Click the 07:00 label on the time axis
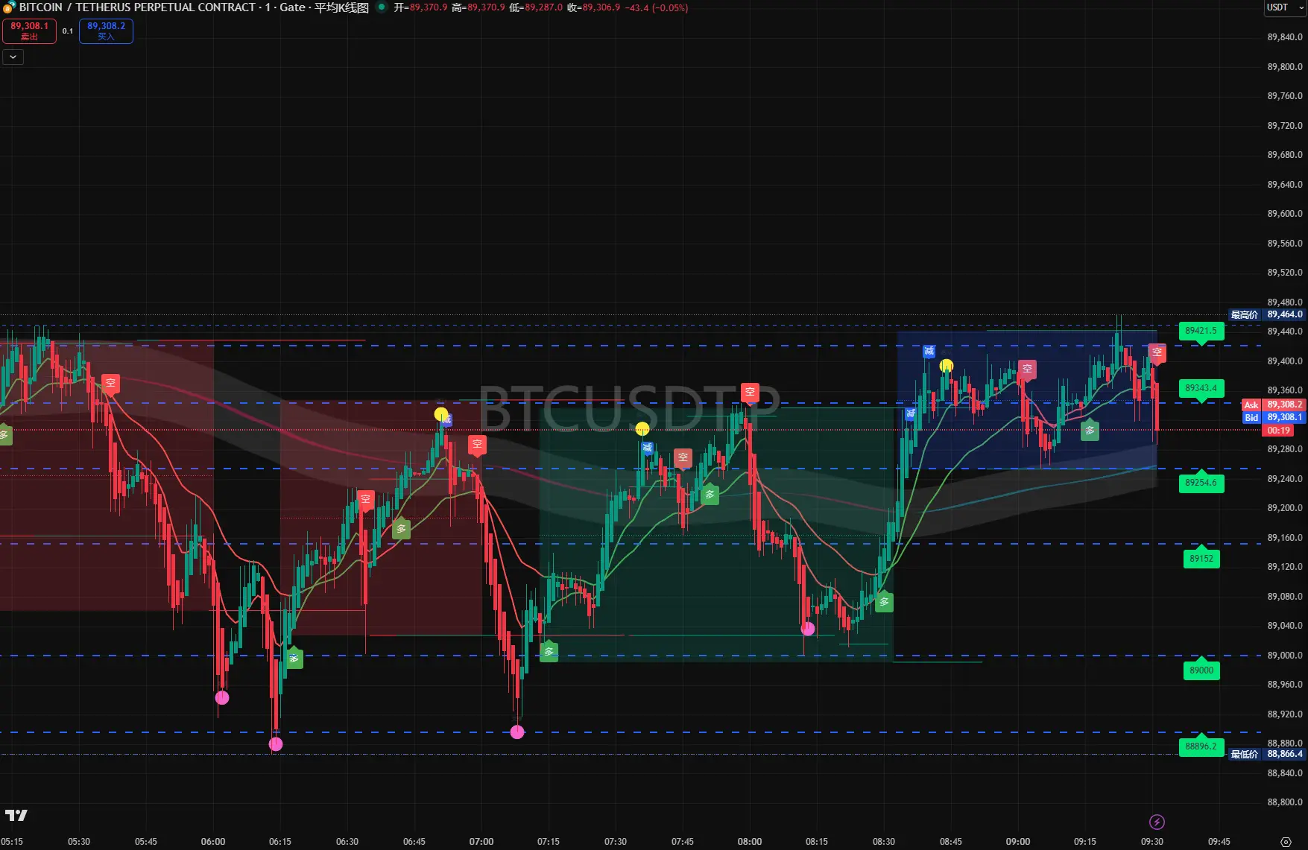The width and height of the screenshot is (1308, 850). [481, 842]
